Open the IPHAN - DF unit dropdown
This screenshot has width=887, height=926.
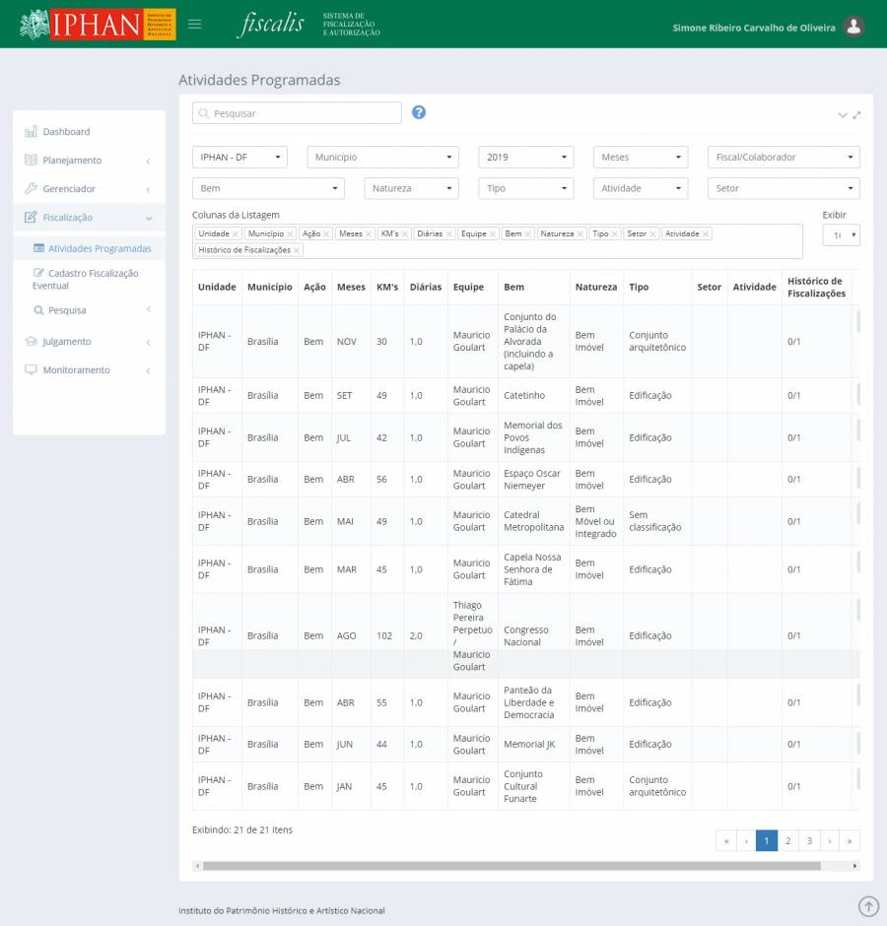pos(239,157)
